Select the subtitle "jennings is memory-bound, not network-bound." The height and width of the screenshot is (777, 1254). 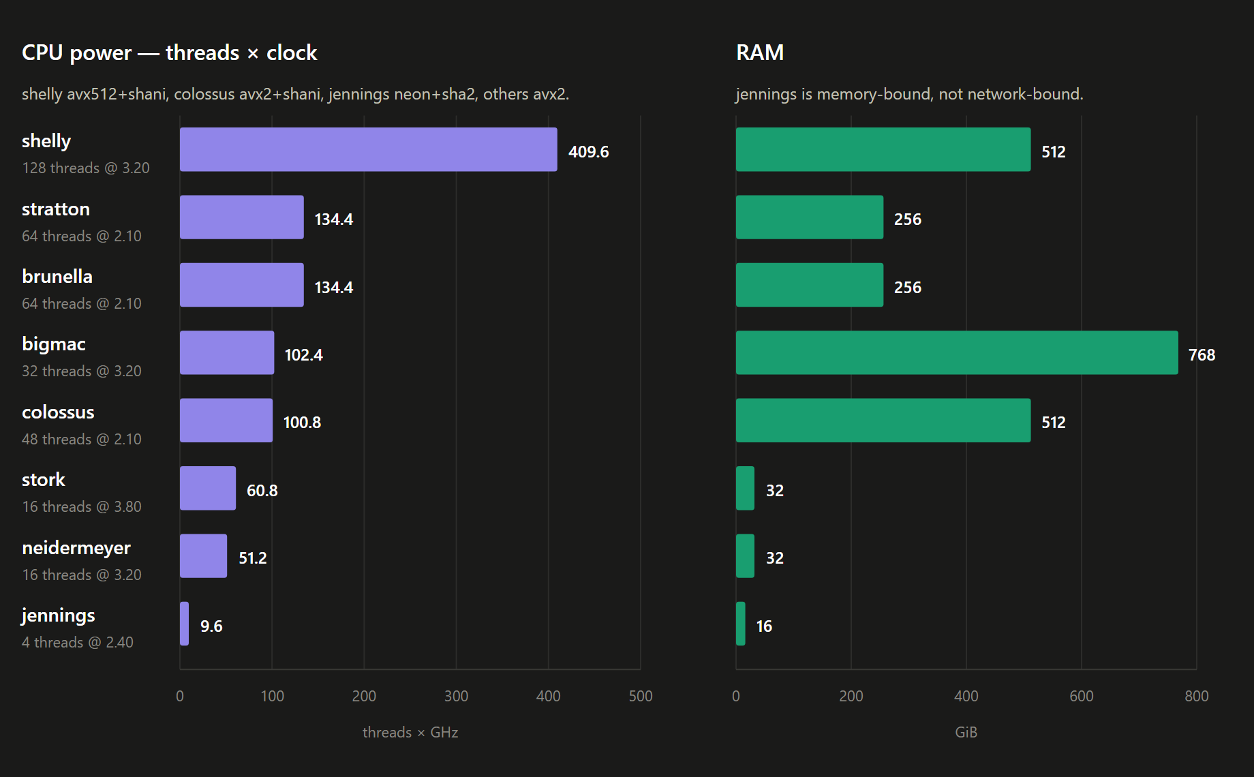click(x=909, y=94)
